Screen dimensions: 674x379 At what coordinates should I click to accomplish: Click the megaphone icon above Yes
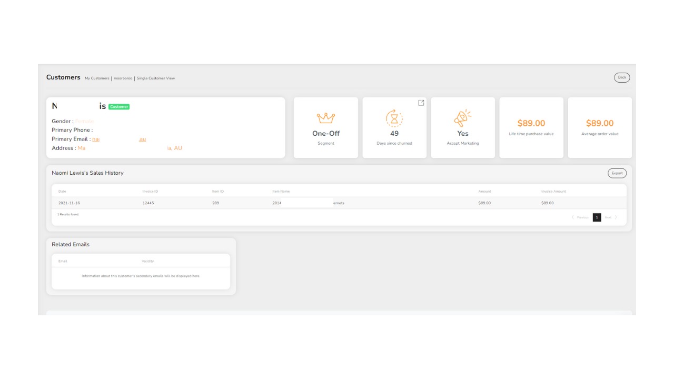point(463,118)
